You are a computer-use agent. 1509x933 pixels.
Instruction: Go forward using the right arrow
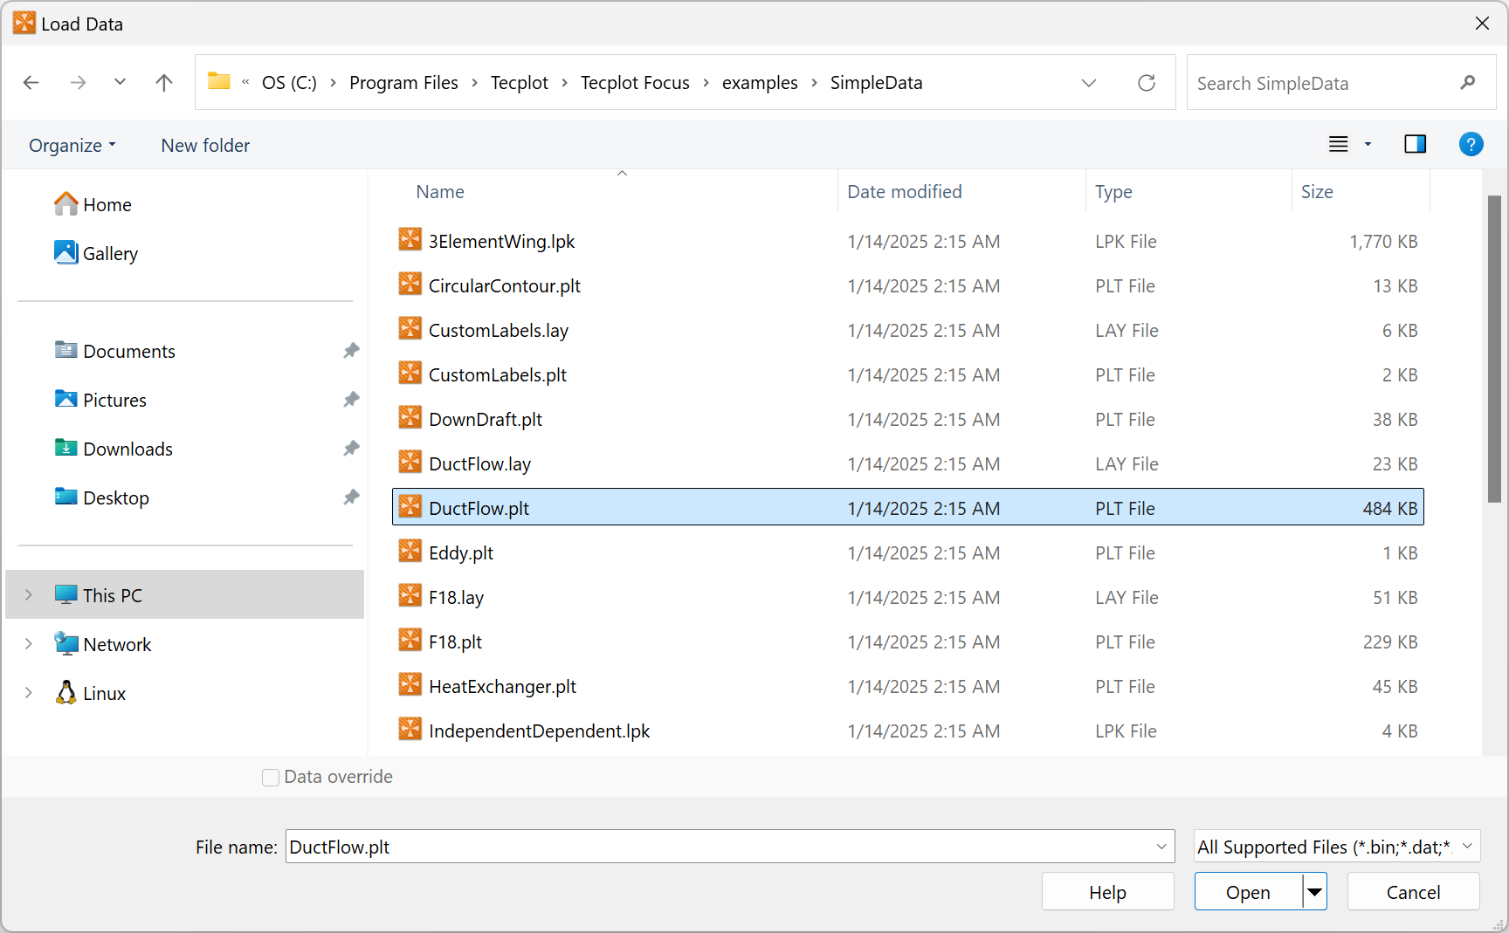coord(79,83)
